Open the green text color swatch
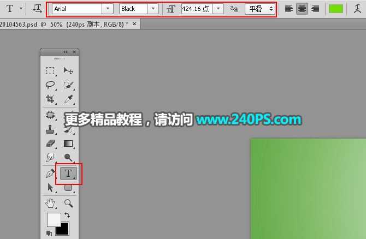The image size is (366, 239). click(336, 9)
